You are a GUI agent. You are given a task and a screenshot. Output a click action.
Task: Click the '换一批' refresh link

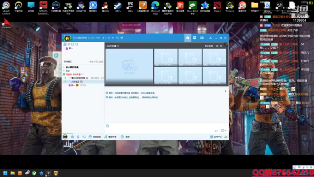pos(219,46)
